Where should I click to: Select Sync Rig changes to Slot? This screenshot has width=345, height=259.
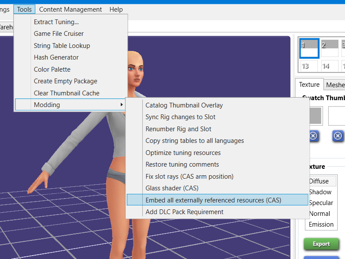tap(217, 117)
